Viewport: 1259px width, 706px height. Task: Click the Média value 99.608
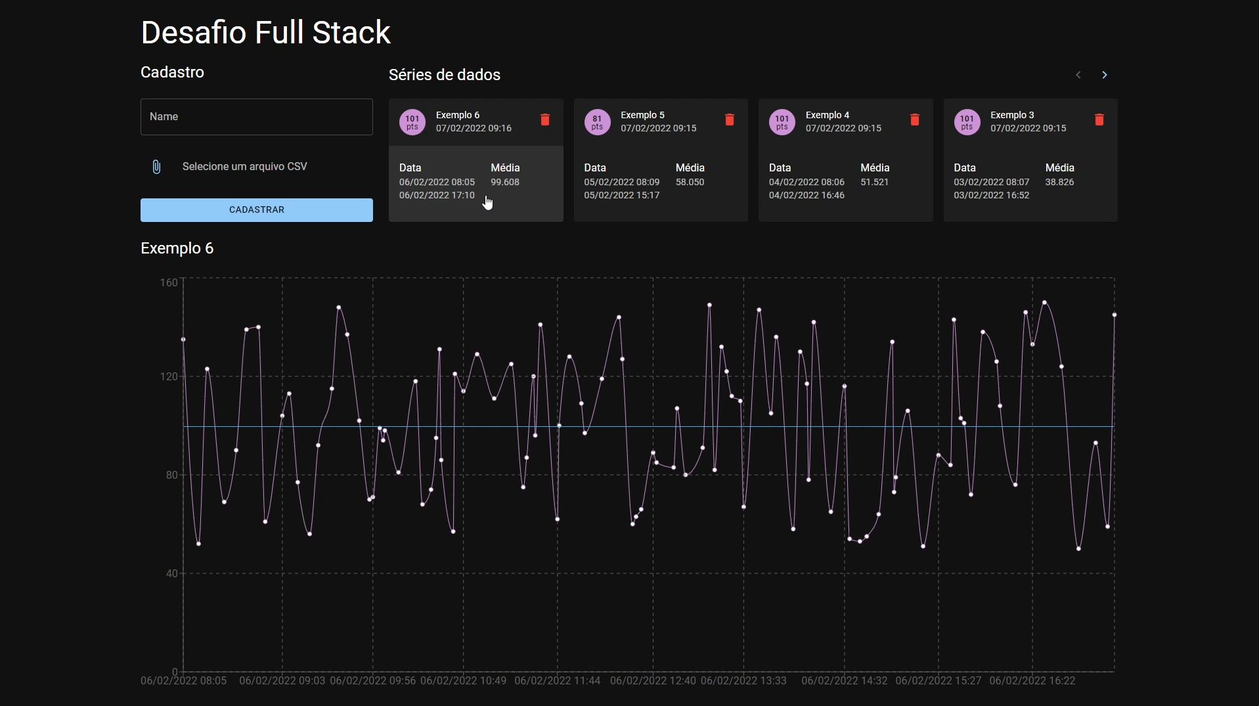click(x=505, y=182)
